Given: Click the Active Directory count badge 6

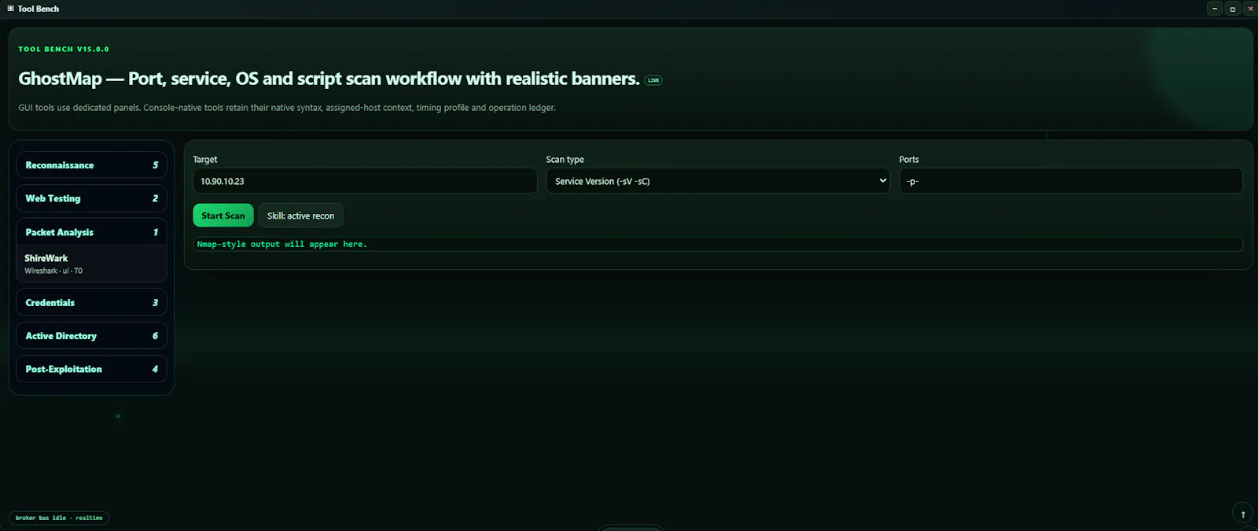Looking at the screenshot, I should pyautogui.click(x=155, y=336).
